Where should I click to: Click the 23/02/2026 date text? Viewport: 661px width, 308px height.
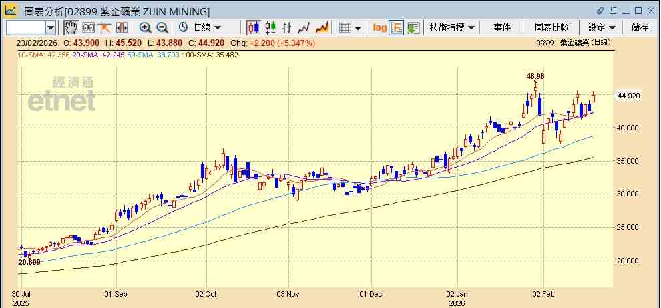36,43
